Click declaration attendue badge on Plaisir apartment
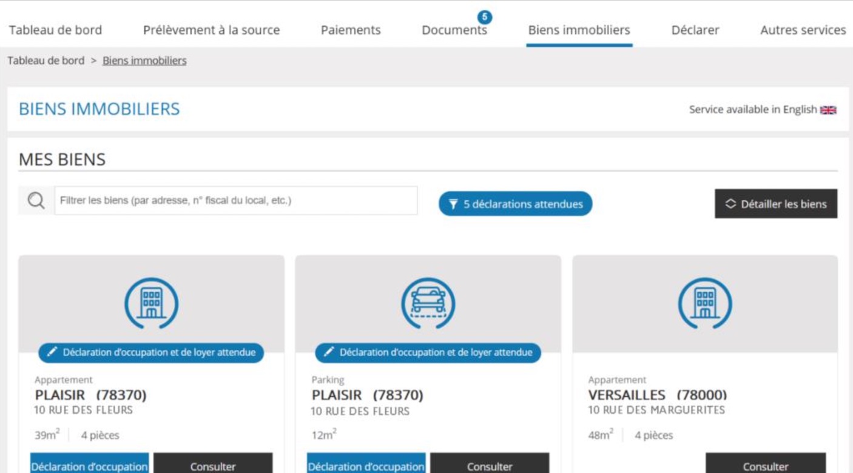Screen dimensions: 853x473 pyautogui.click(x=151, y=352)
